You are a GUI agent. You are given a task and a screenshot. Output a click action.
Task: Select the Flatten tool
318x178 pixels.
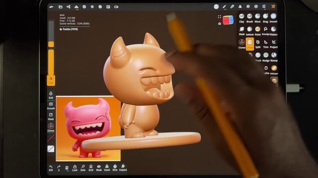point(274,31)
